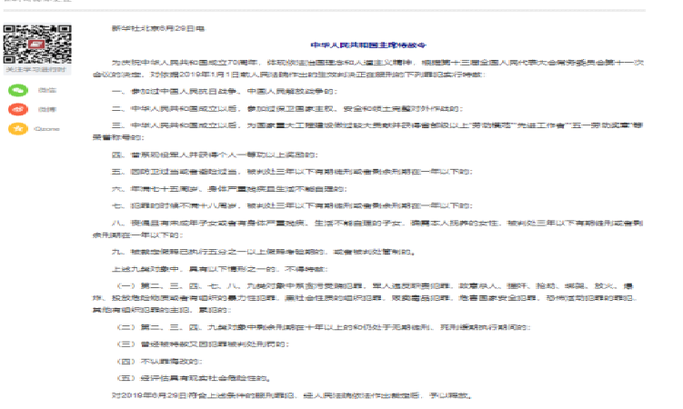Click the line starting 上述九类对象中
The height and width of the screenshot is (409, 683).
[219, 269]
